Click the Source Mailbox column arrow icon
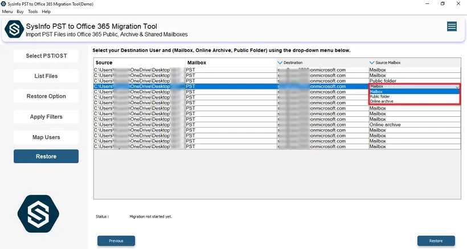The width and height of the screenshot is (467, 249). [371, 62]
